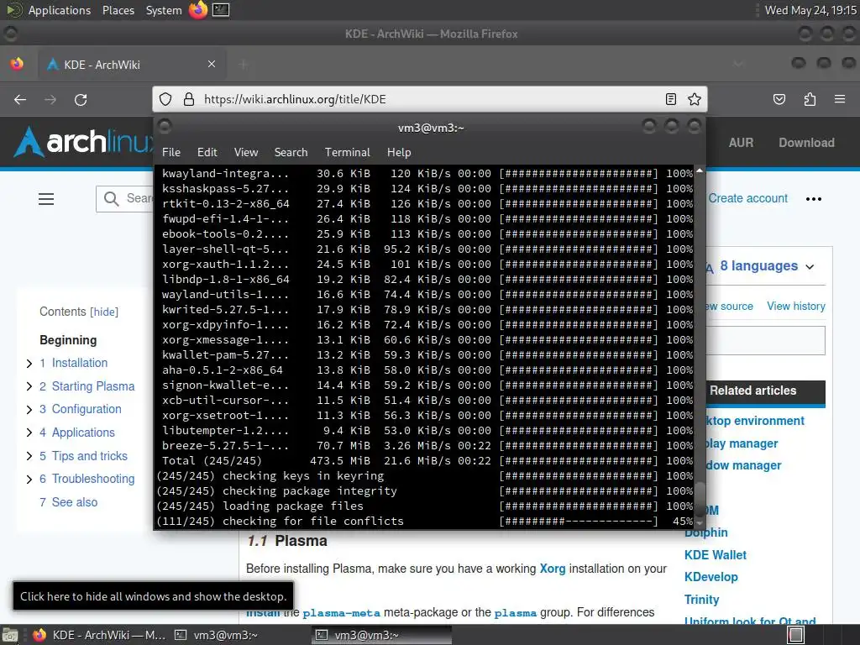Open Places menu in top panel

click(118, 10)
